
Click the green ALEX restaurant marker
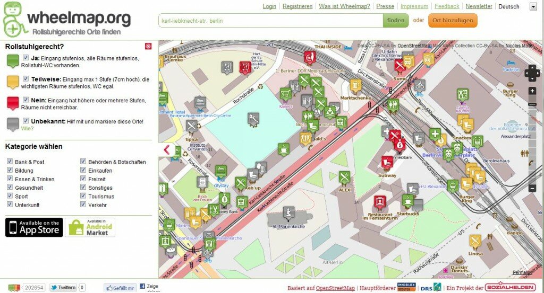(x=344, y=179)
